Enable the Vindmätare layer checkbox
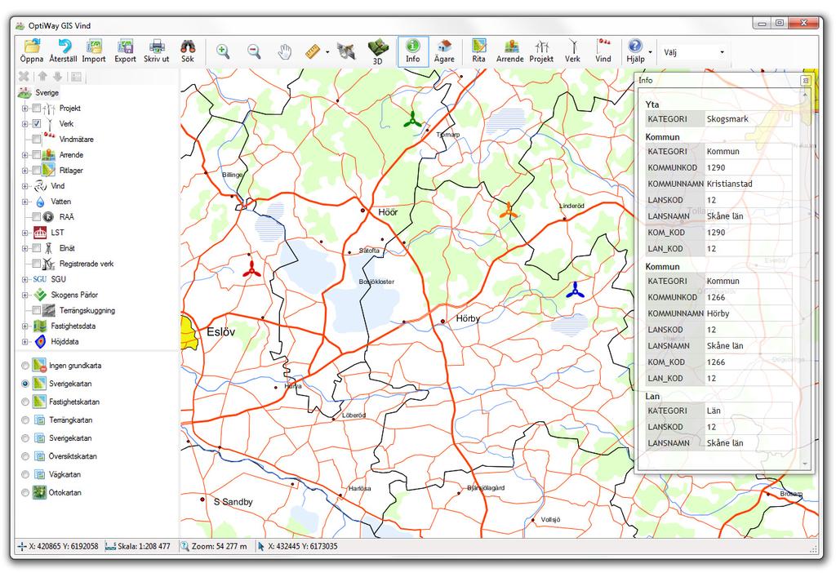This screenshot has height=573, width=836. coord(36,139)
